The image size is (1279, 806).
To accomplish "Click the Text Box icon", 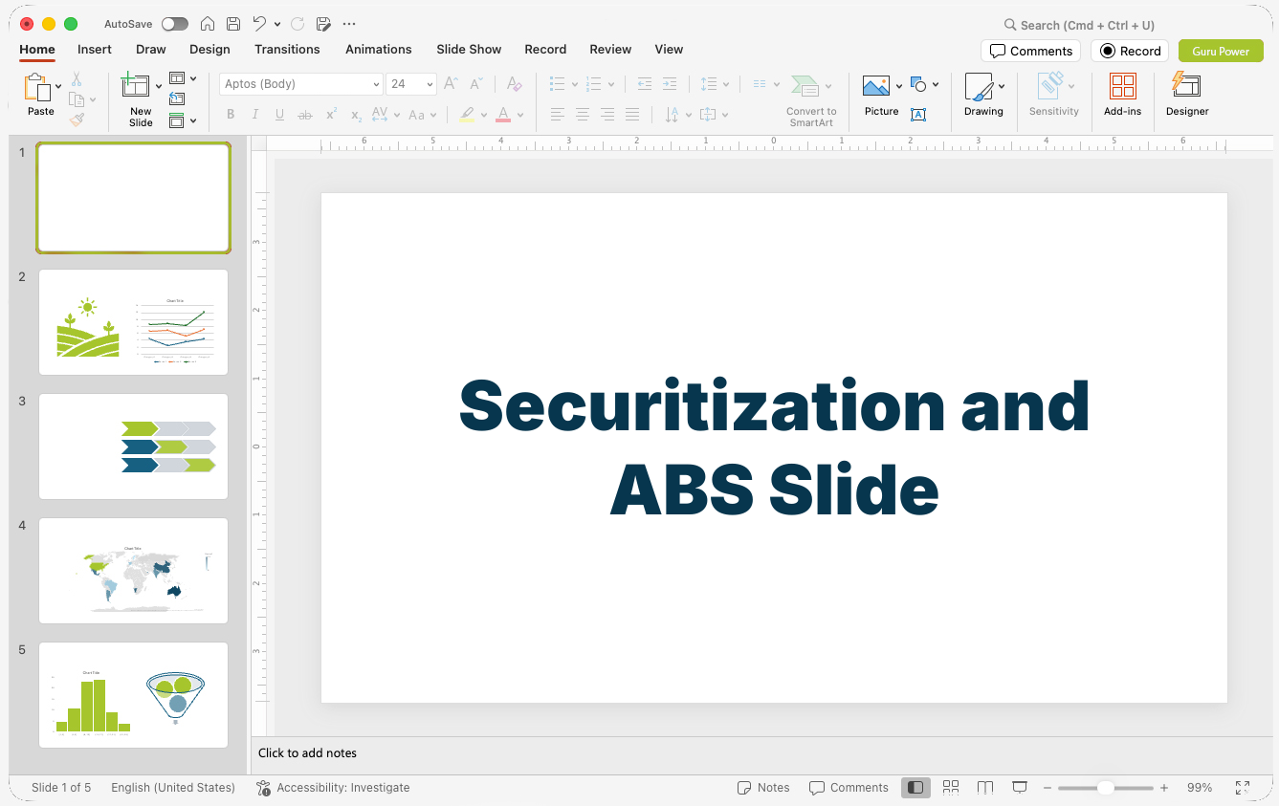I will click(x=918, y=115).
